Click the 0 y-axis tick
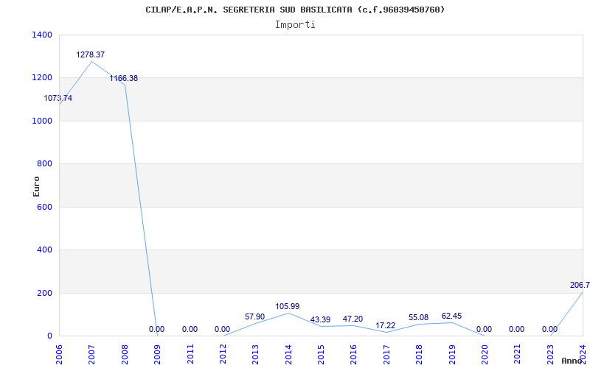Viewport: 590px width, 368px height. (49, 336)
